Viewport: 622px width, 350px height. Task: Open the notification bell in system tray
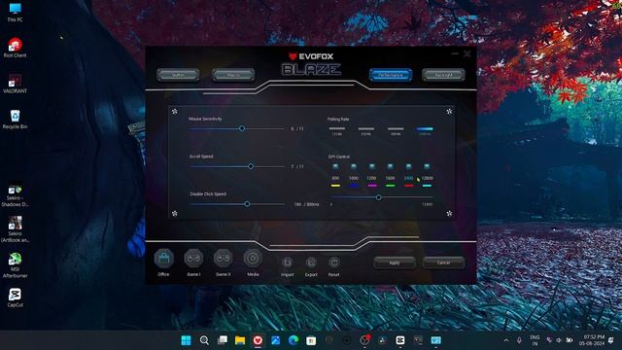tap(611, 340)
